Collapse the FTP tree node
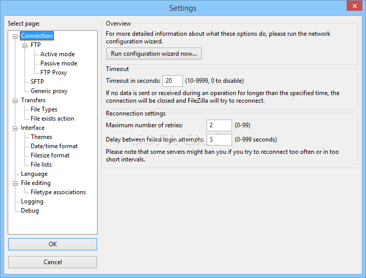Image resolution: width=366 pixels, height=278 pixels. coord(25,45)
